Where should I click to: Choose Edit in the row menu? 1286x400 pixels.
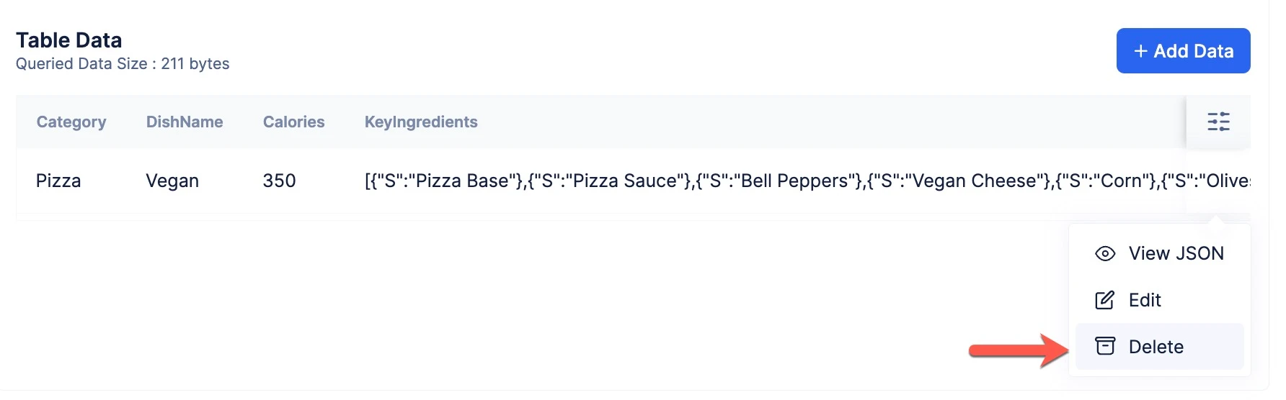click(1159, 300)
